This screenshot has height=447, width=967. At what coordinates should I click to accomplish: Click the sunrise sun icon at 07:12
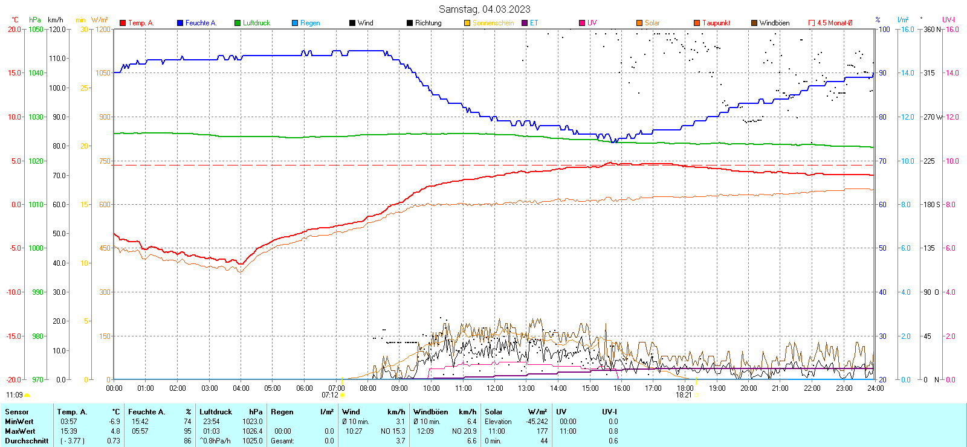(x=342, y=395)
